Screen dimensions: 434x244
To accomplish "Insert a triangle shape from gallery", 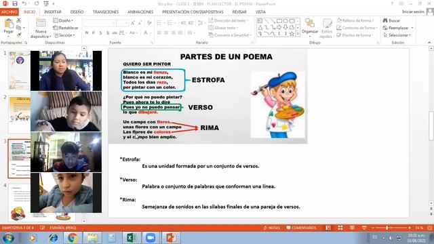I will point(260,27).
